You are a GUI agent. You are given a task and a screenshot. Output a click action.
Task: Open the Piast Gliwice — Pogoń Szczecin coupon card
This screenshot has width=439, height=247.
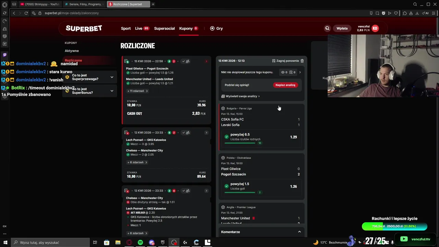(166, 90)
